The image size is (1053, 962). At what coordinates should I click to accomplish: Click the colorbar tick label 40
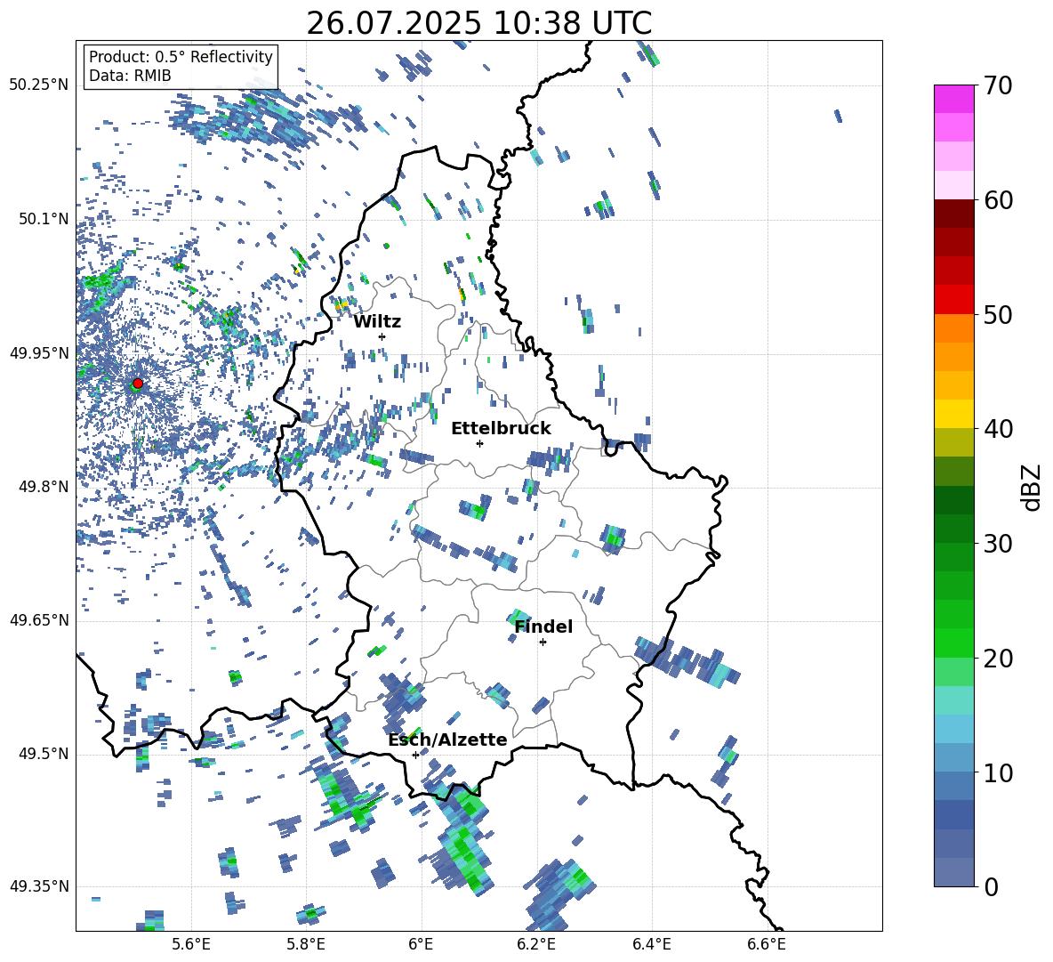tap(998, 429)
